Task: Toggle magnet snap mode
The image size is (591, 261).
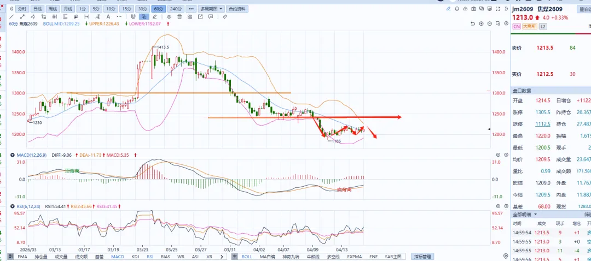Action: coord(133,16)
